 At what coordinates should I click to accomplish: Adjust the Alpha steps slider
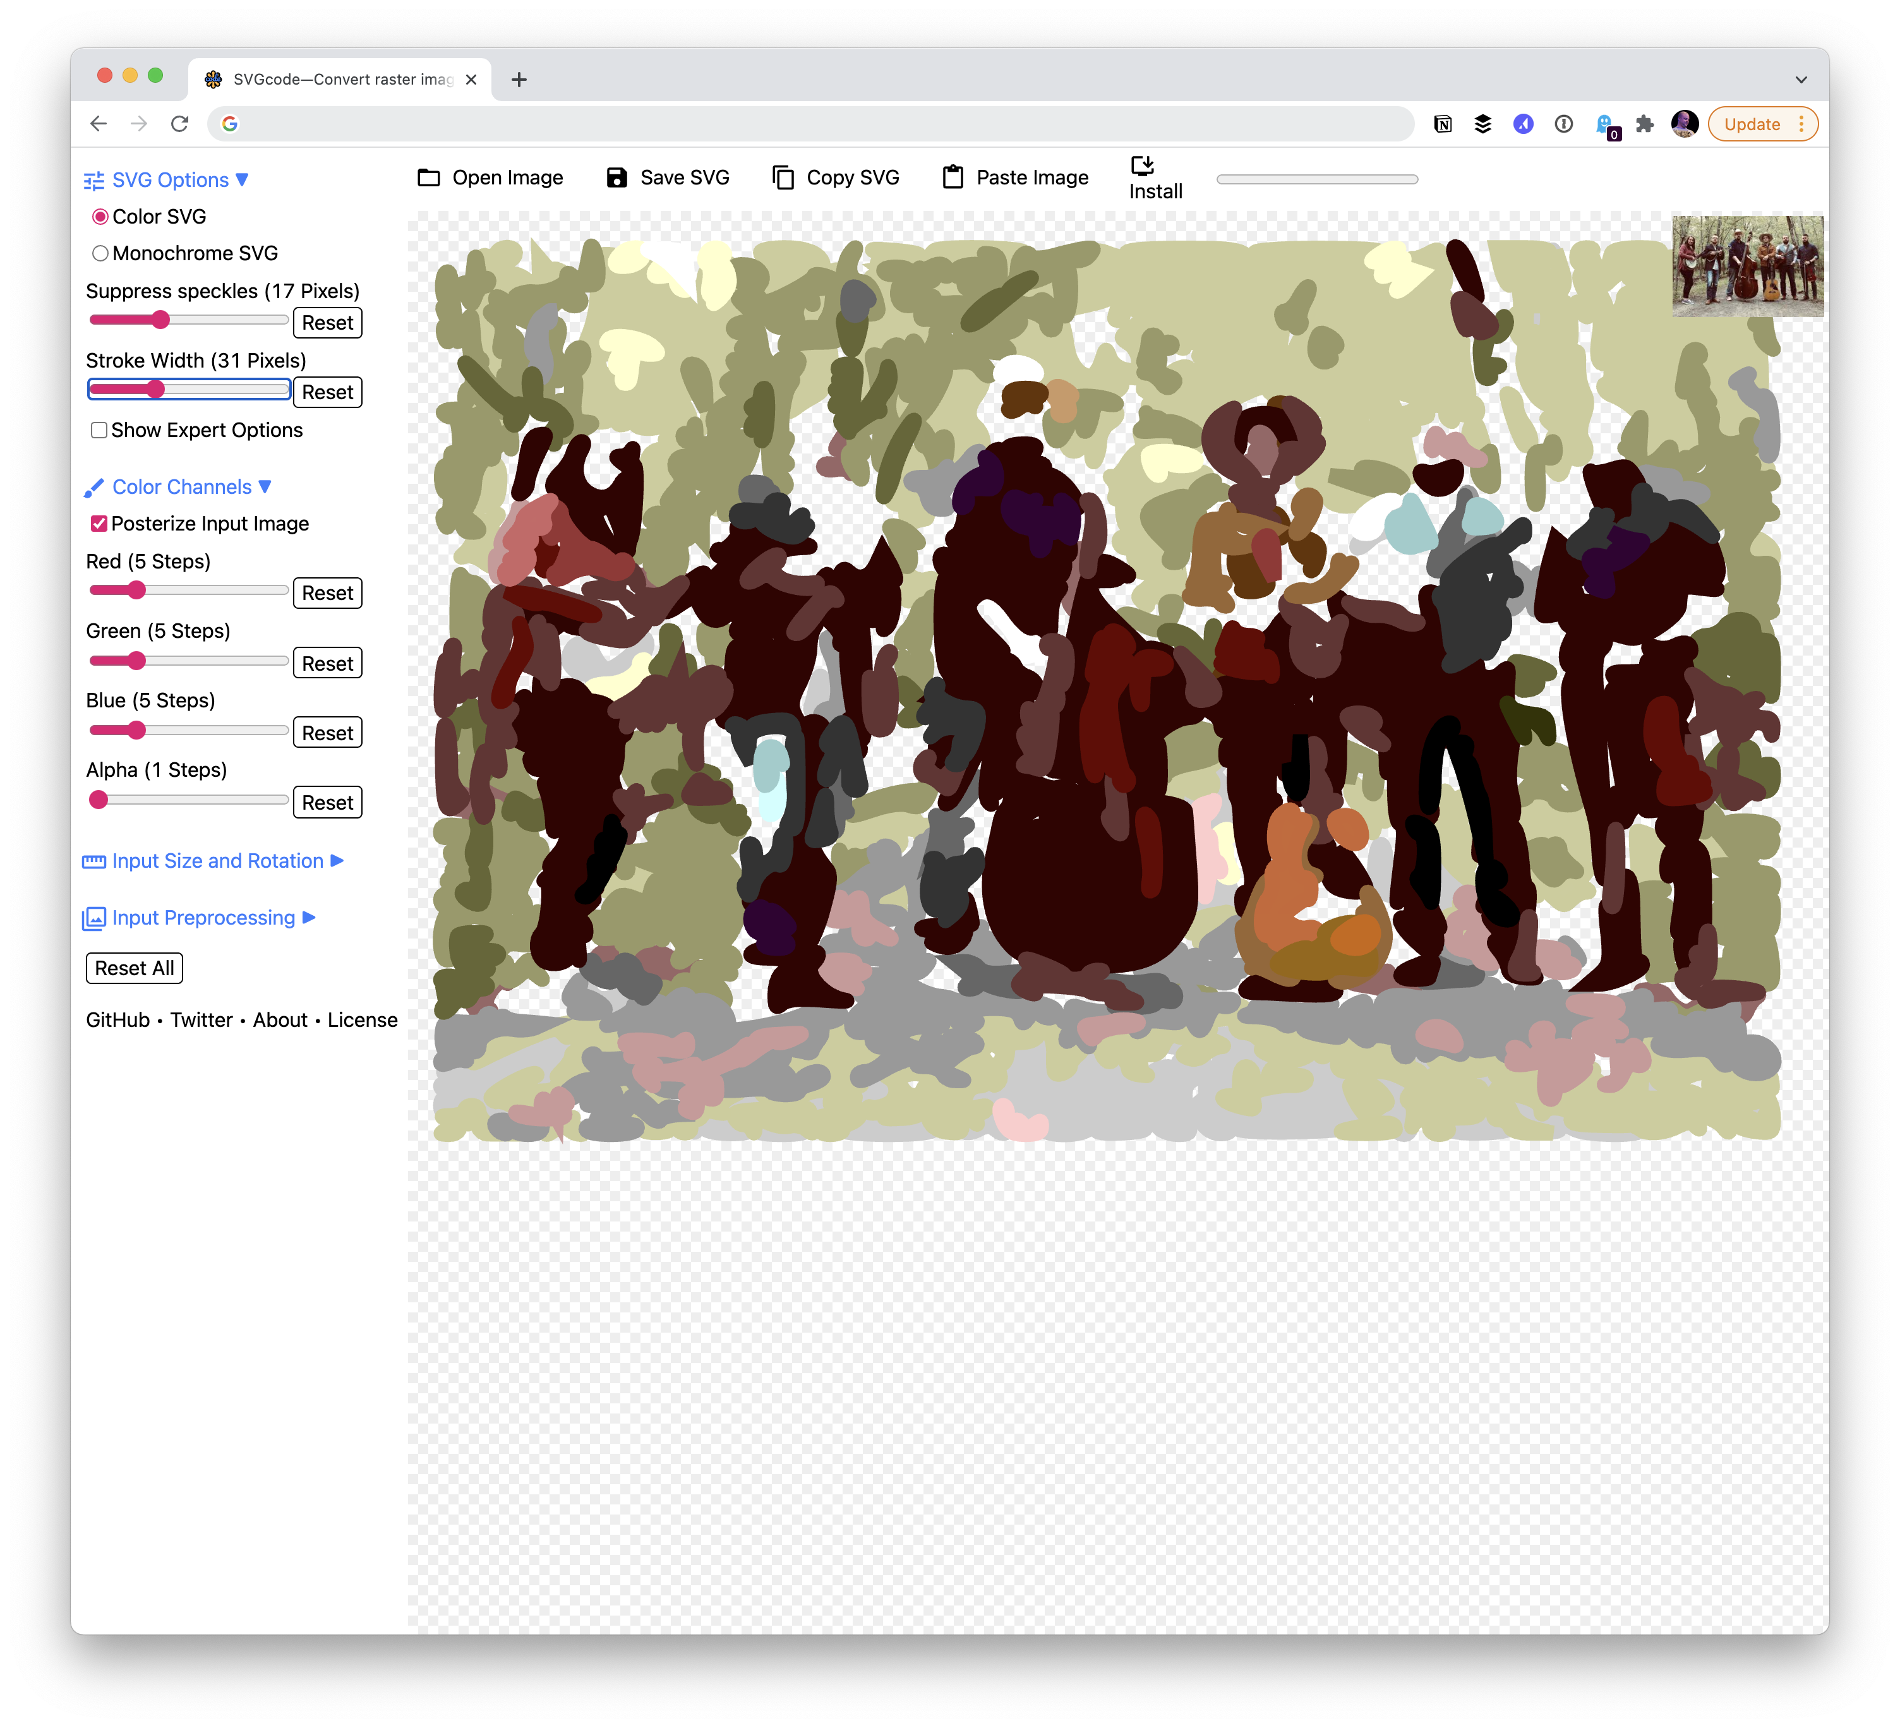coord(188,800)
